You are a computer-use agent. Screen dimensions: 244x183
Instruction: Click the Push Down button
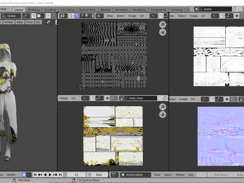coord(219,174)
